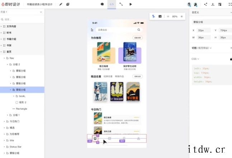Click the 蒙版分组 name field in right panel

pyautogui.click(x=212, y=22)
